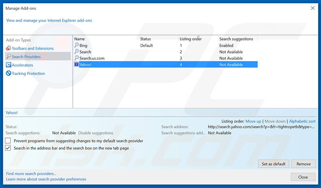321x188 pixels.
Task: Select the Search.us.com provider row
Action: click(166, 58)
